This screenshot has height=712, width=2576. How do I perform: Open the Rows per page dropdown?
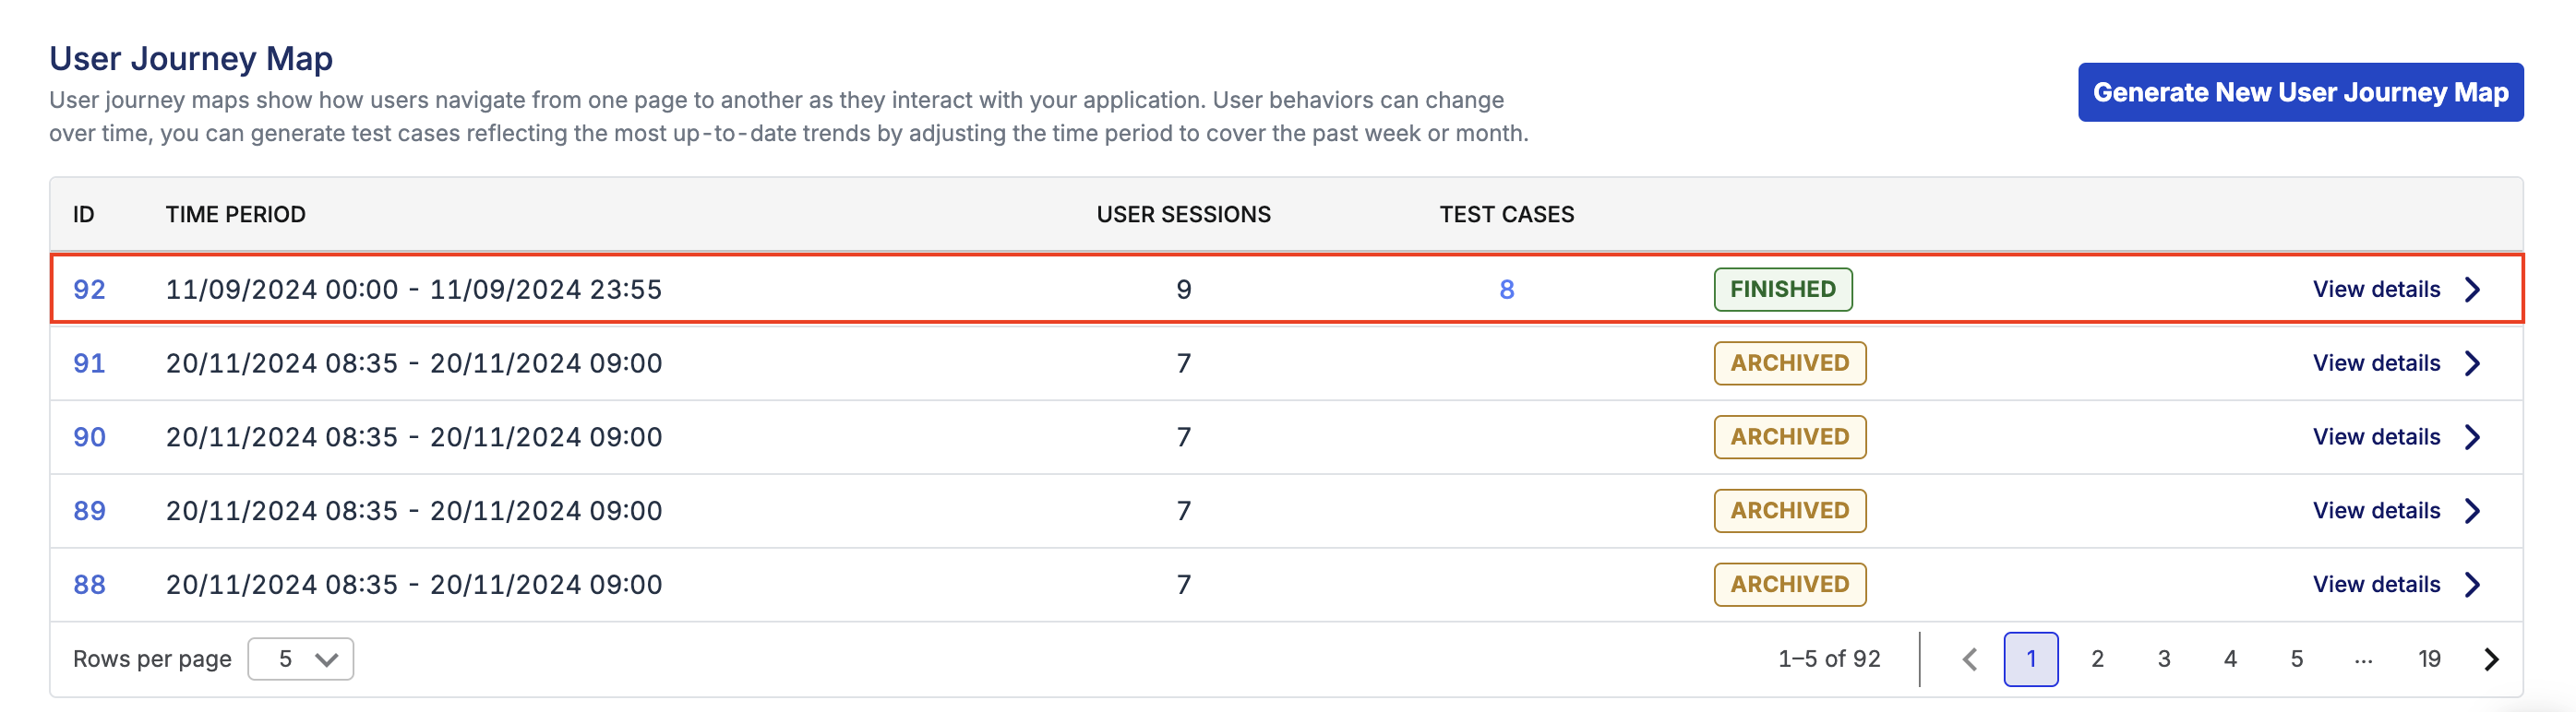pos(300,659)
